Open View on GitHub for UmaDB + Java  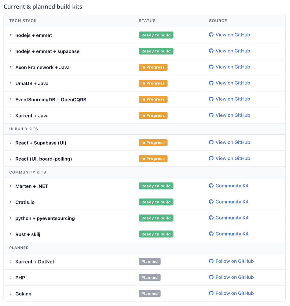(x=233, y=83)
